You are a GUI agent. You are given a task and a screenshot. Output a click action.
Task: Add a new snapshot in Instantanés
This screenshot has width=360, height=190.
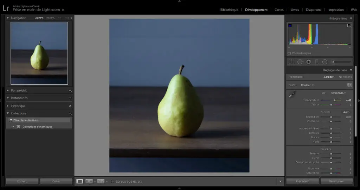click(70, 98)
